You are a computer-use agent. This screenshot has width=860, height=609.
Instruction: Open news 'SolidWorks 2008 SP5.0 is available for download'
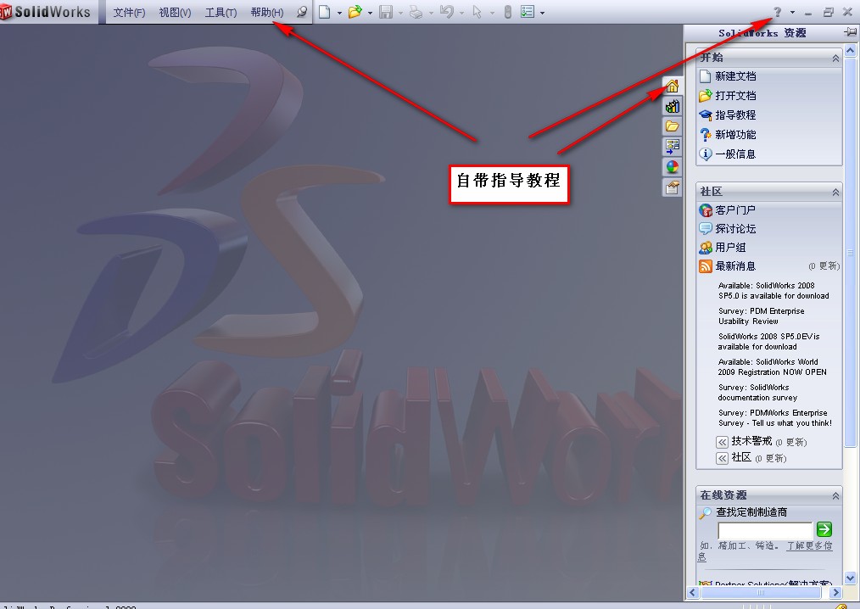click(773, 291)
